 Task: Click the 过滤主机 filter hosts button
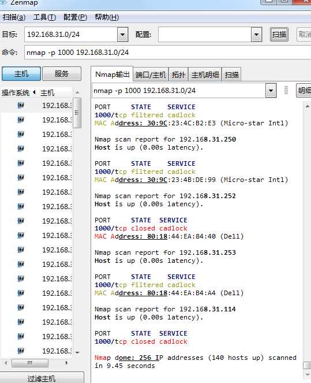tap(42, 378)
